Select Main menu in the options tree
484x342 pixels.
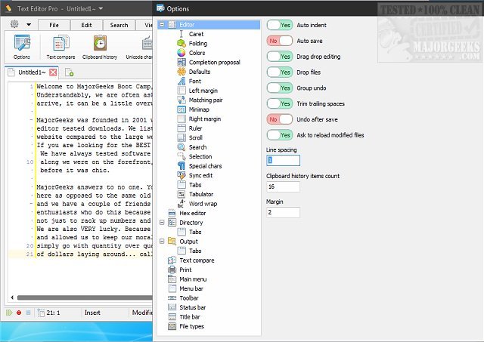193,279
